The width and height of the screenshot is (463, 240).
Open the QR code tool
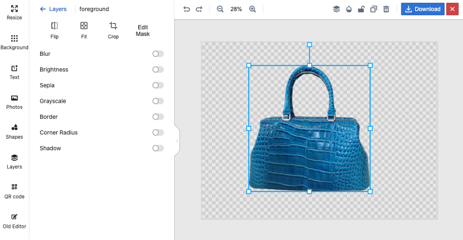click(14, 191)
